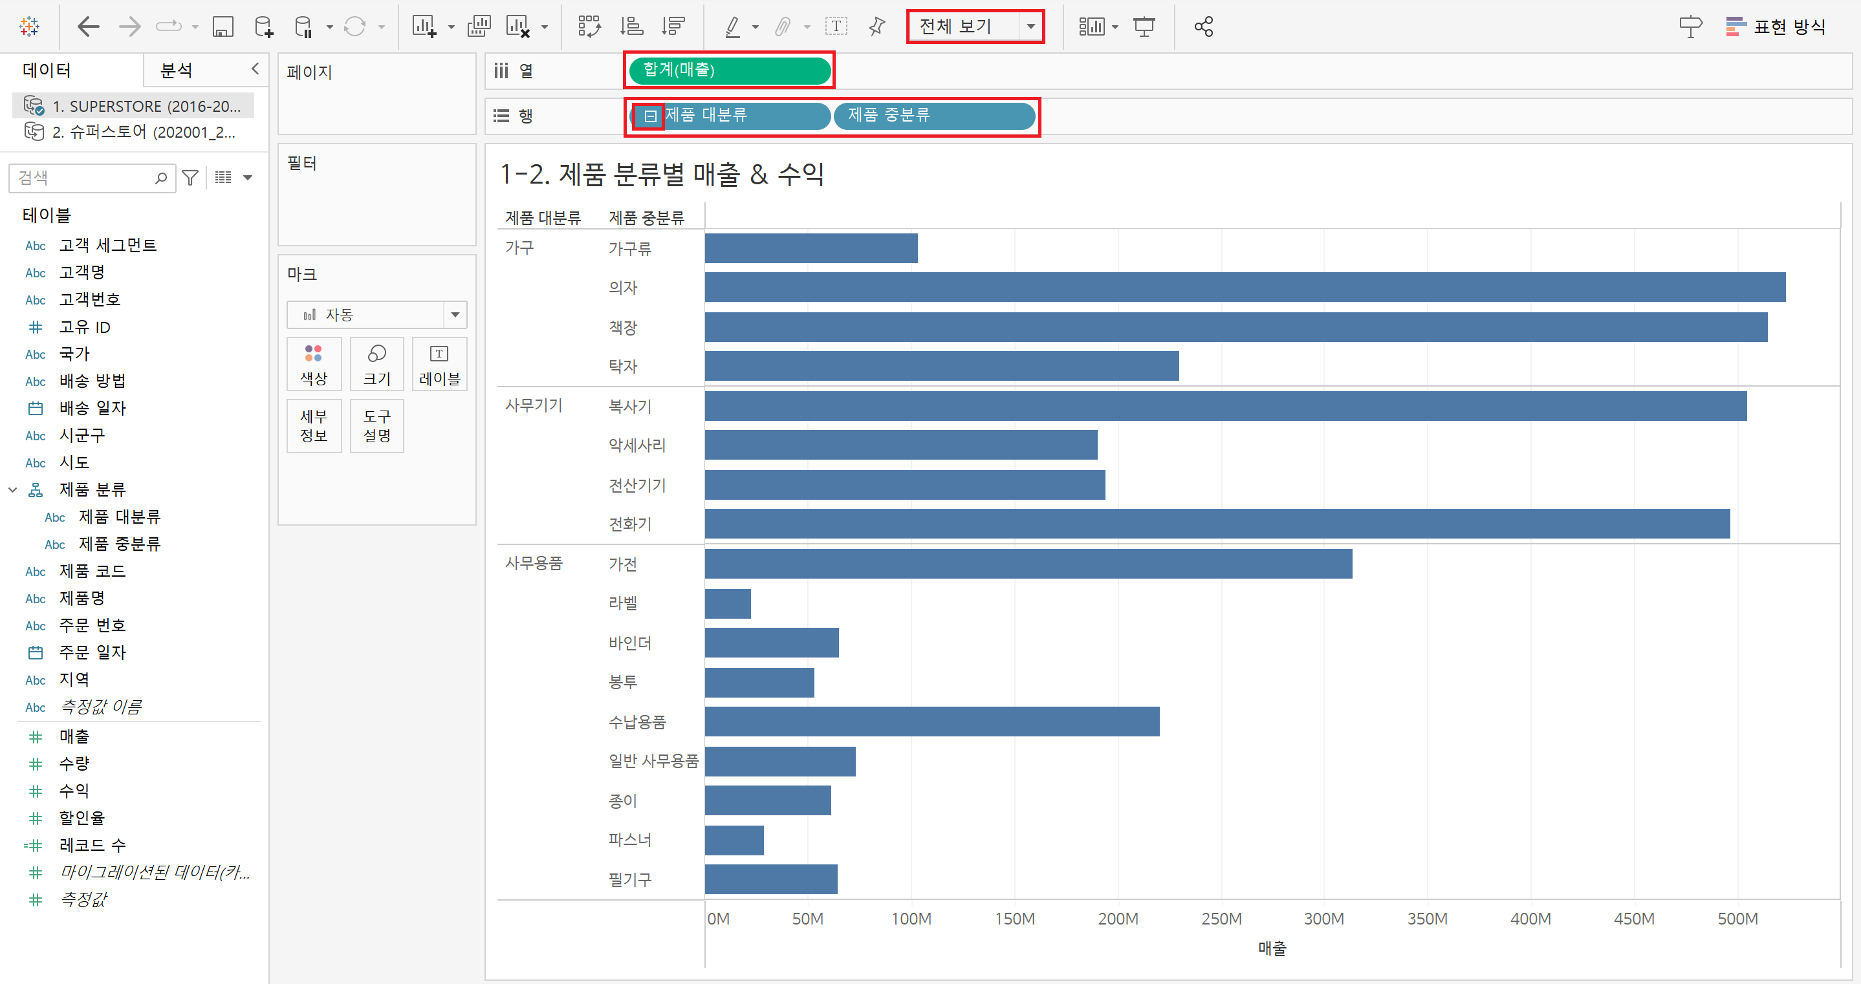Click the swap rows and columns icon
Screen dimensions: 1861x984
[589, 27]
